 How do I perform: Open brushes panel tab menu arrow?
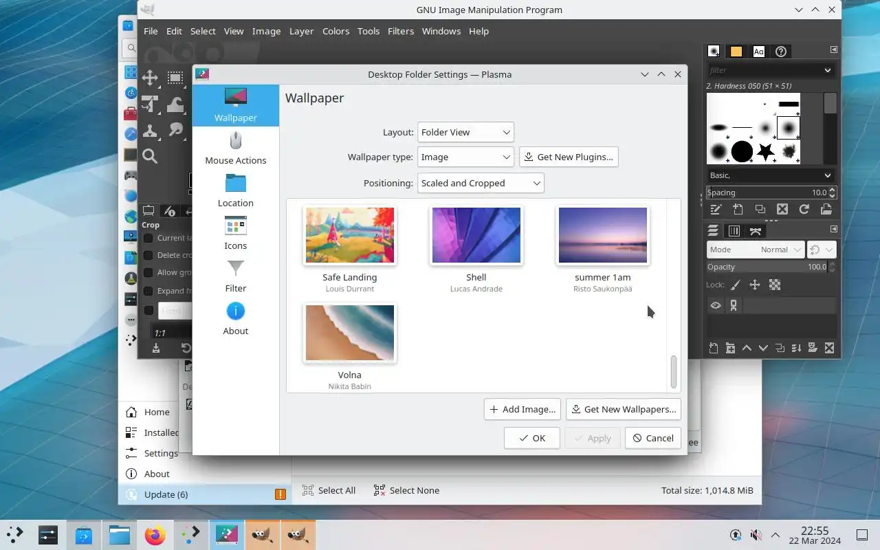[833, 49]
